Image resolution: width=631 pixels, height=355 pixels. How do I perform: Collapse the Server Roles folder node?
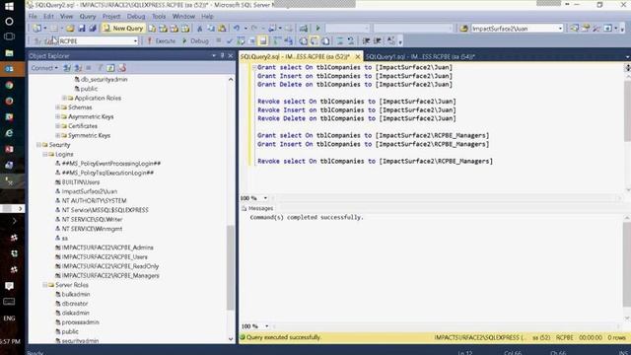[45, 285]
